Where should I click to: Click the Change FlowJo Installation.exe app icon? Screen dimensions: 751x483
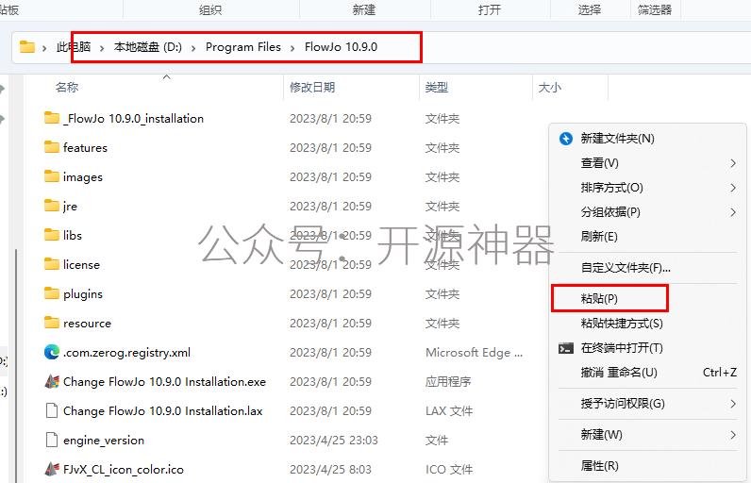pyautogui.click(x=52, y=381)
